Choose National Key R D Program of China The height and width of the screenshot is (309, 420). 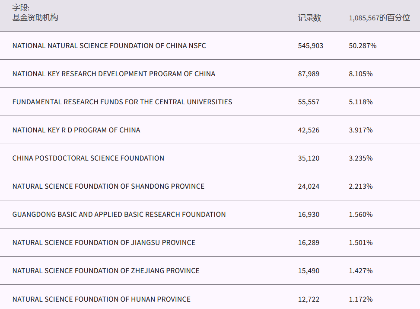point(76,130)
